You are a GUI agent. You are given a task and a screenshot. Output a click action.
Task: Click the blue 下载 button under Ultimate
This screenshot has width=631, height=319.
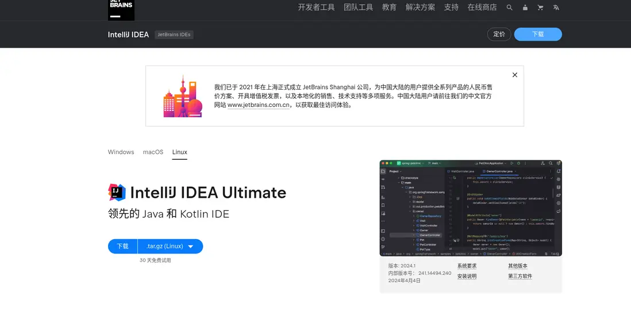tap(123, 246)
